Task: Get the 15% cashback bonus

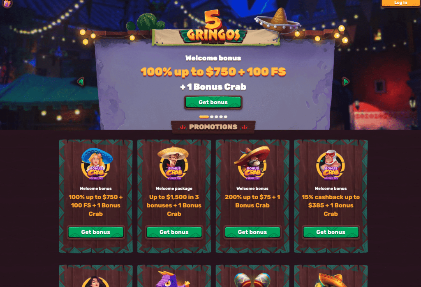Action: pos(331,232)
